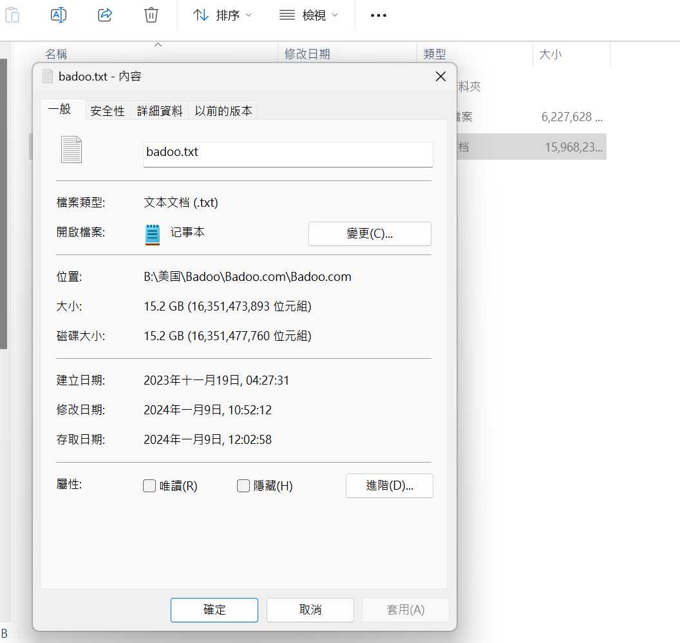The height and width of the screenshot is (643, 680).
Task: Close the badoo.txt properties dialog
Action: click(x=440, y=77)
